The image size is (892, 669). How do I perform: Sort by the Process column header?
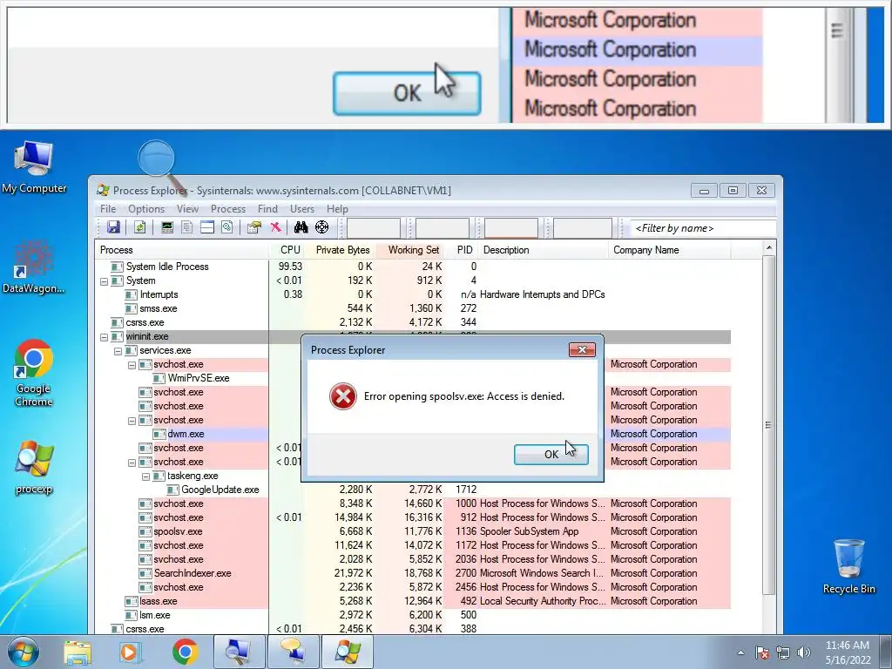[181, 250]
